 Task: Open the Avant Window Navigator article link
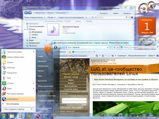[126, 79]
